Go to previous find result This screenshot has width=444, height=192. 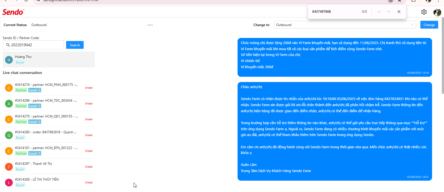[x=379, y=12]
